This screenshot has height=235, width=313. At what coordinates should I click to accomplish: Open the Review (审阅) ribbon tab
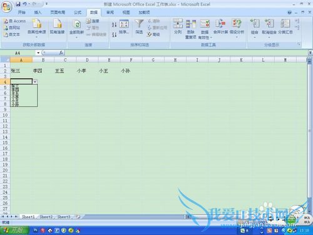point(110,13)
